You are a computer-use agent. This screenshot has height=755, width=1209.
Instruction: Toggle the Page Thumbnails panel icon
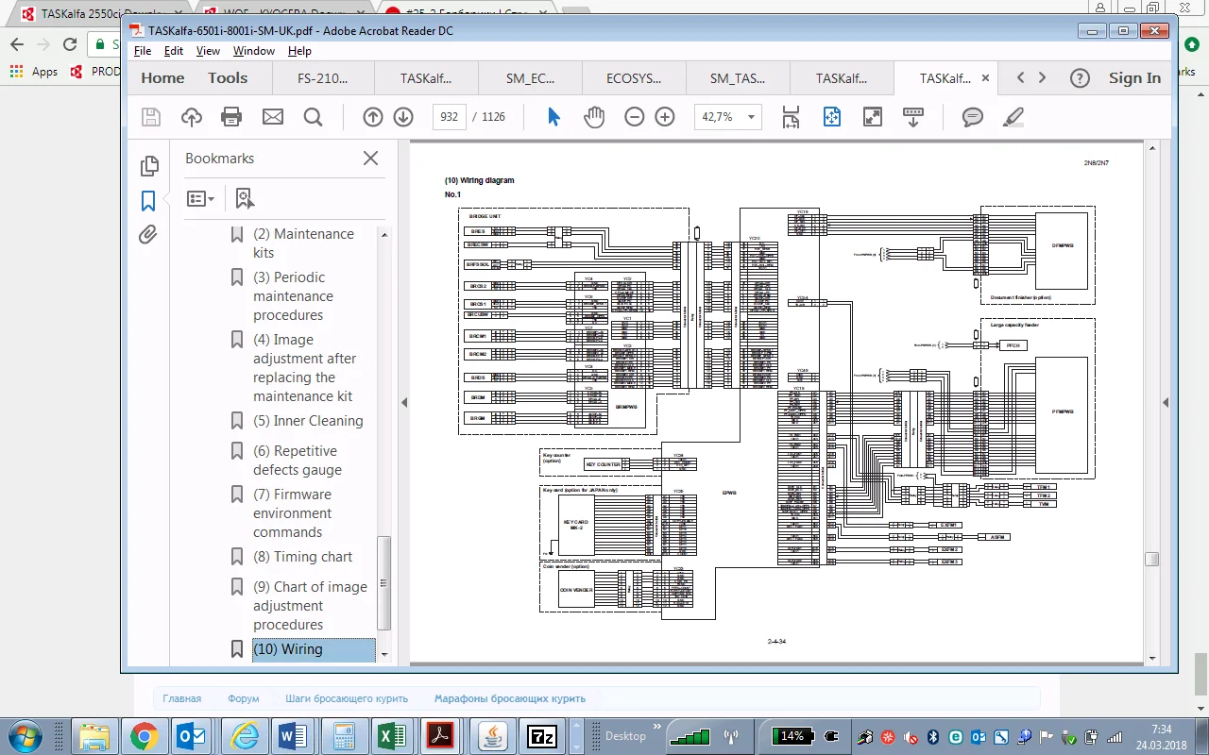pyautogui.click(x=148, y=166)
